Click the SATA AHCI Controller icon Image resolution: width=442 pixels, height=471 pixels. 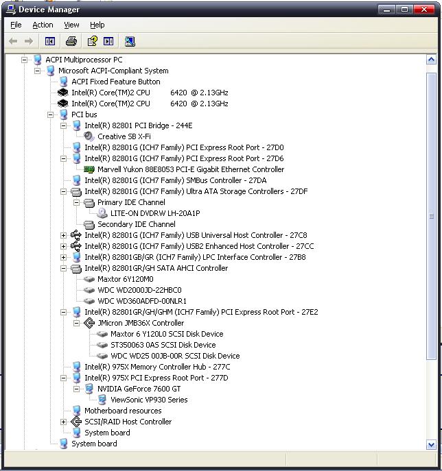[75, 269]
